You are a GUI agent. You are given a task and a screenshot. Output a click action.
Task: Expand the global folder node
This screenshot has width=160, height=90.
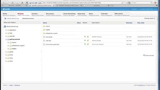tap(6, 52)
